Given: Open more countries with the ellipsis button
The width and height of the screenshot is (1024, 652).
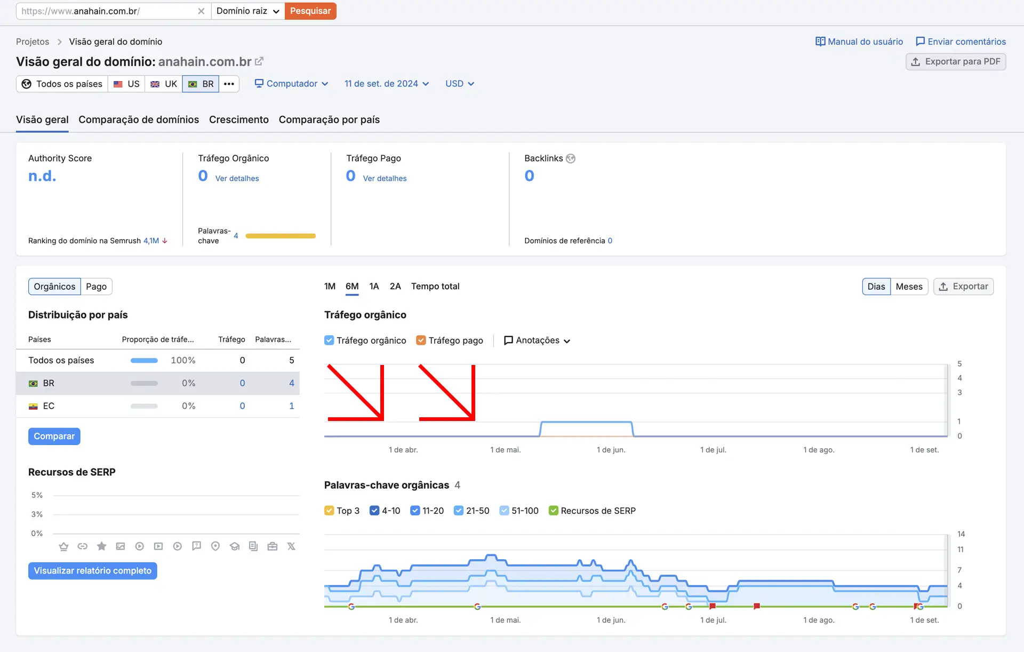Looking at the screenshot, I should coord(229,84).
